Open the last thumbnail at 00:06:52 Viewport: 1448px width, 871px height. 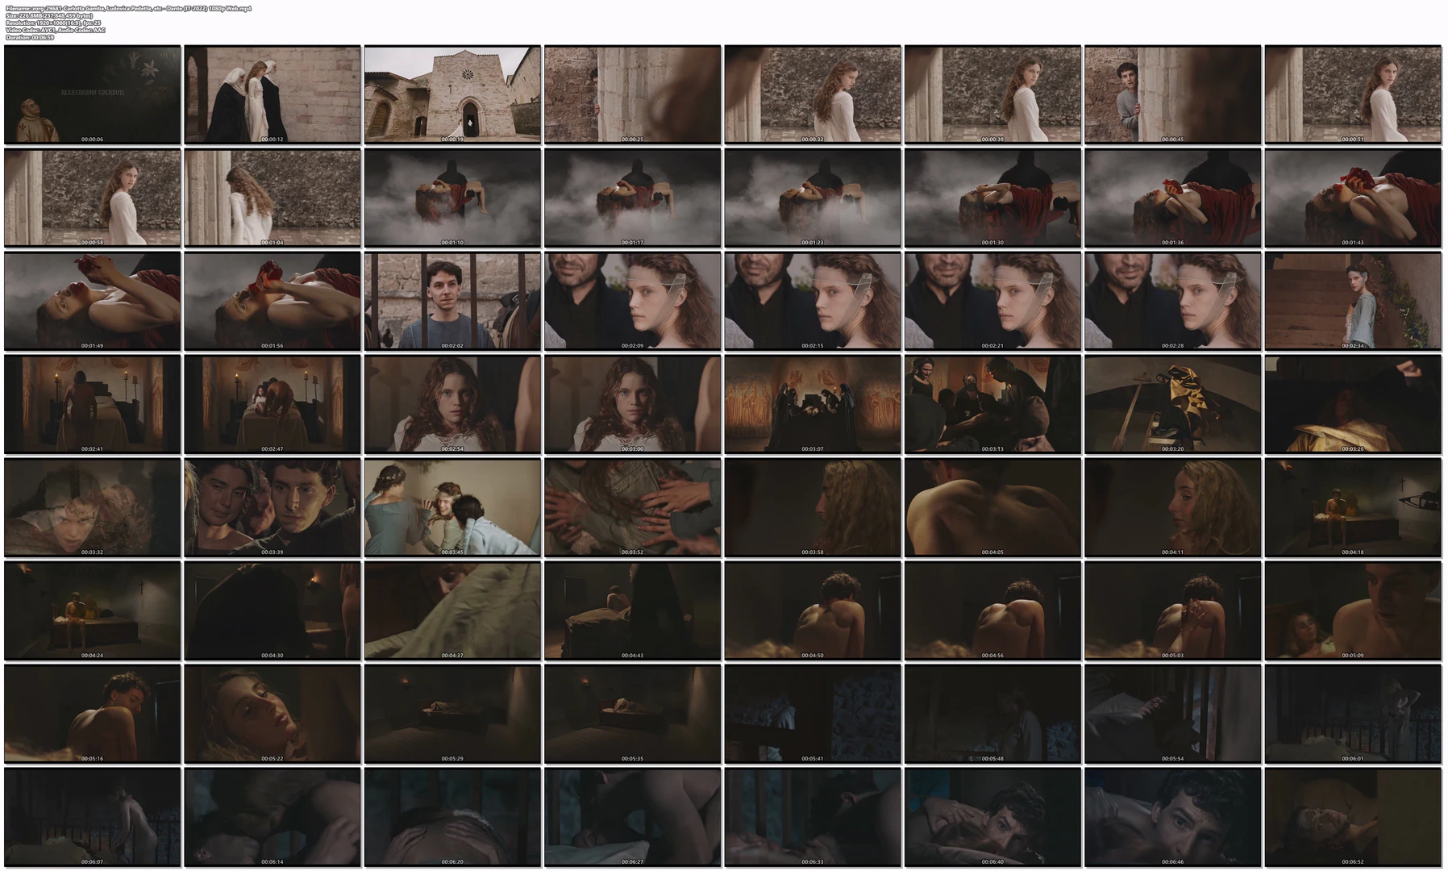1353,817
